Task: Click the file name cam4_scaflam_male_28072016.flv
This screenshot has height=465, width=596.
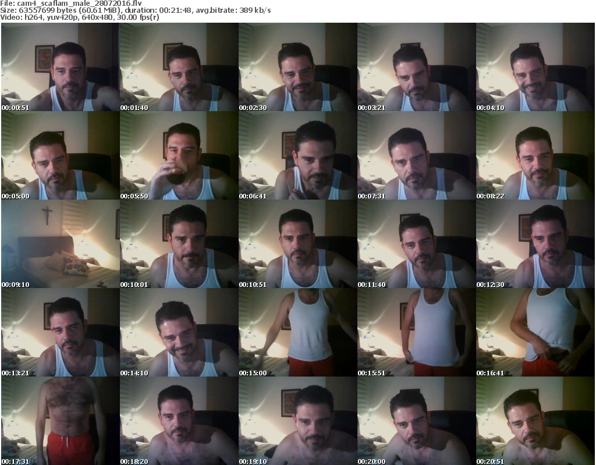Action: pos(79,3)
